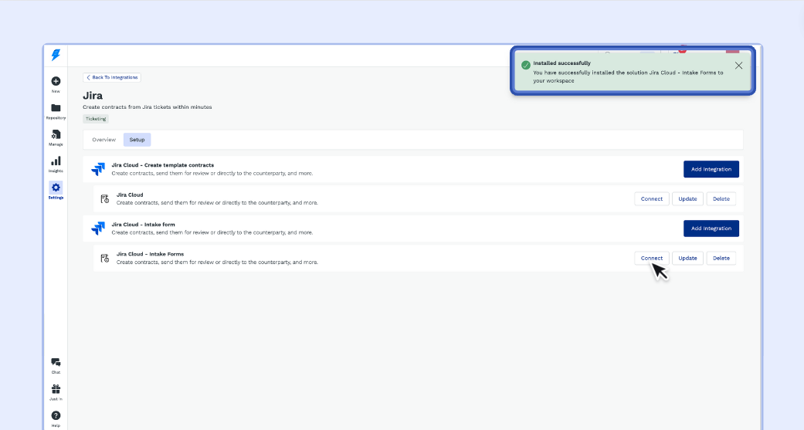
Task: Click the Jira page heading
Action: point(93,95)
